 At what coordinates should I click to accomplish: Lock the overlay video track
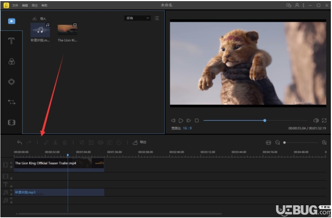(11, 178)
